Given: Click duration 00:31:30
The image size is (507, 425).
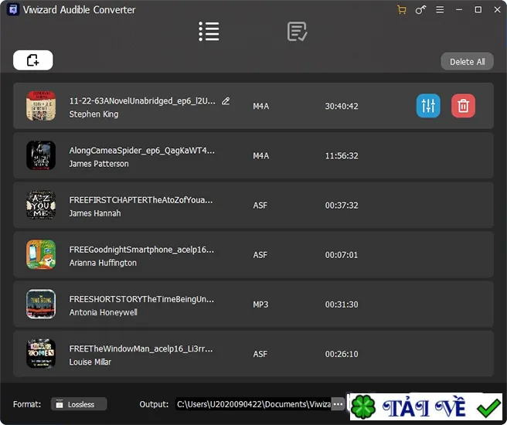Looking at the screenshot, I should pyautogui.click(x=342, y=304).
